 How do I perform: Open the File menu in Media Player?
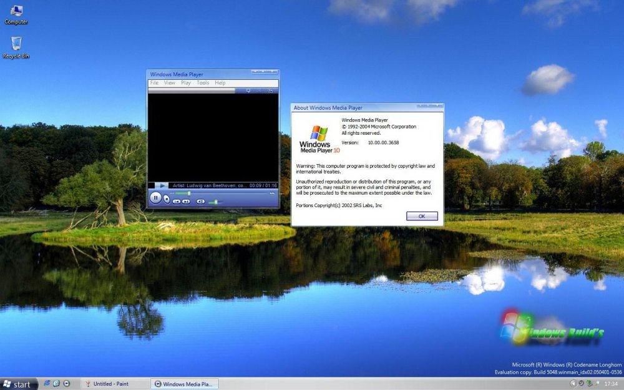click(154, 82)
